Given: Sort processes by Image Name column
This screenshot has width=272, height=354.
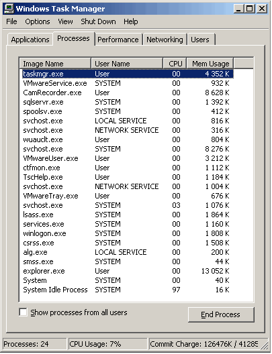Looking at the screenshot, I should point(55,64).
